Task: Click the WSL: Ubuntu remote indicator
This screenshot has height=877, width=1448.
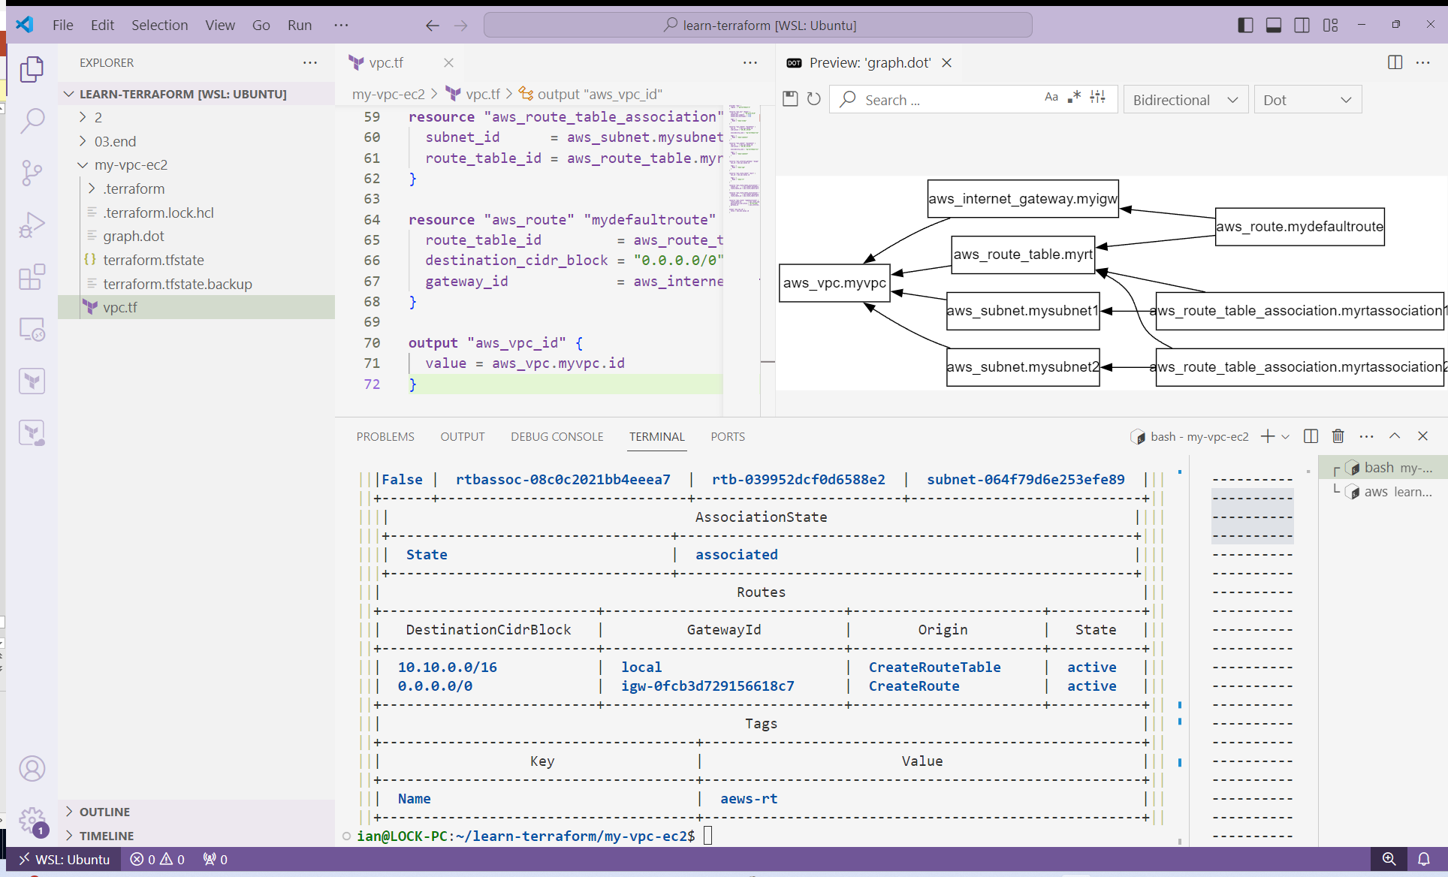Action: (65, 859)
